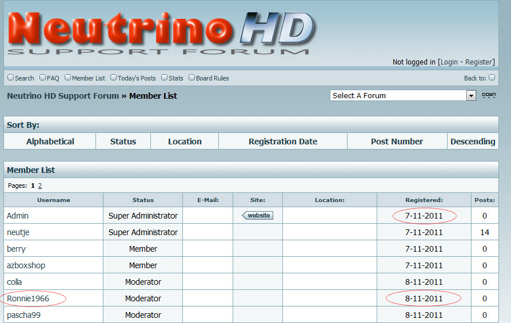Click the arrow on the forum selector
The image size is (511, 323).
(x=471, y=96)
